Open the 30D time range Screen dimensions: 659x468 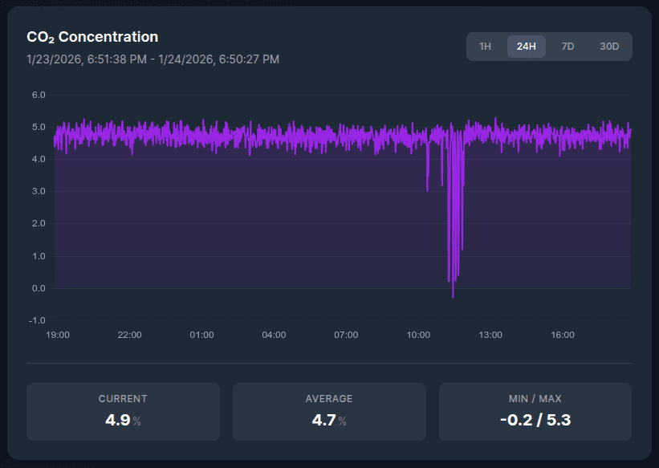coord(609,47)
